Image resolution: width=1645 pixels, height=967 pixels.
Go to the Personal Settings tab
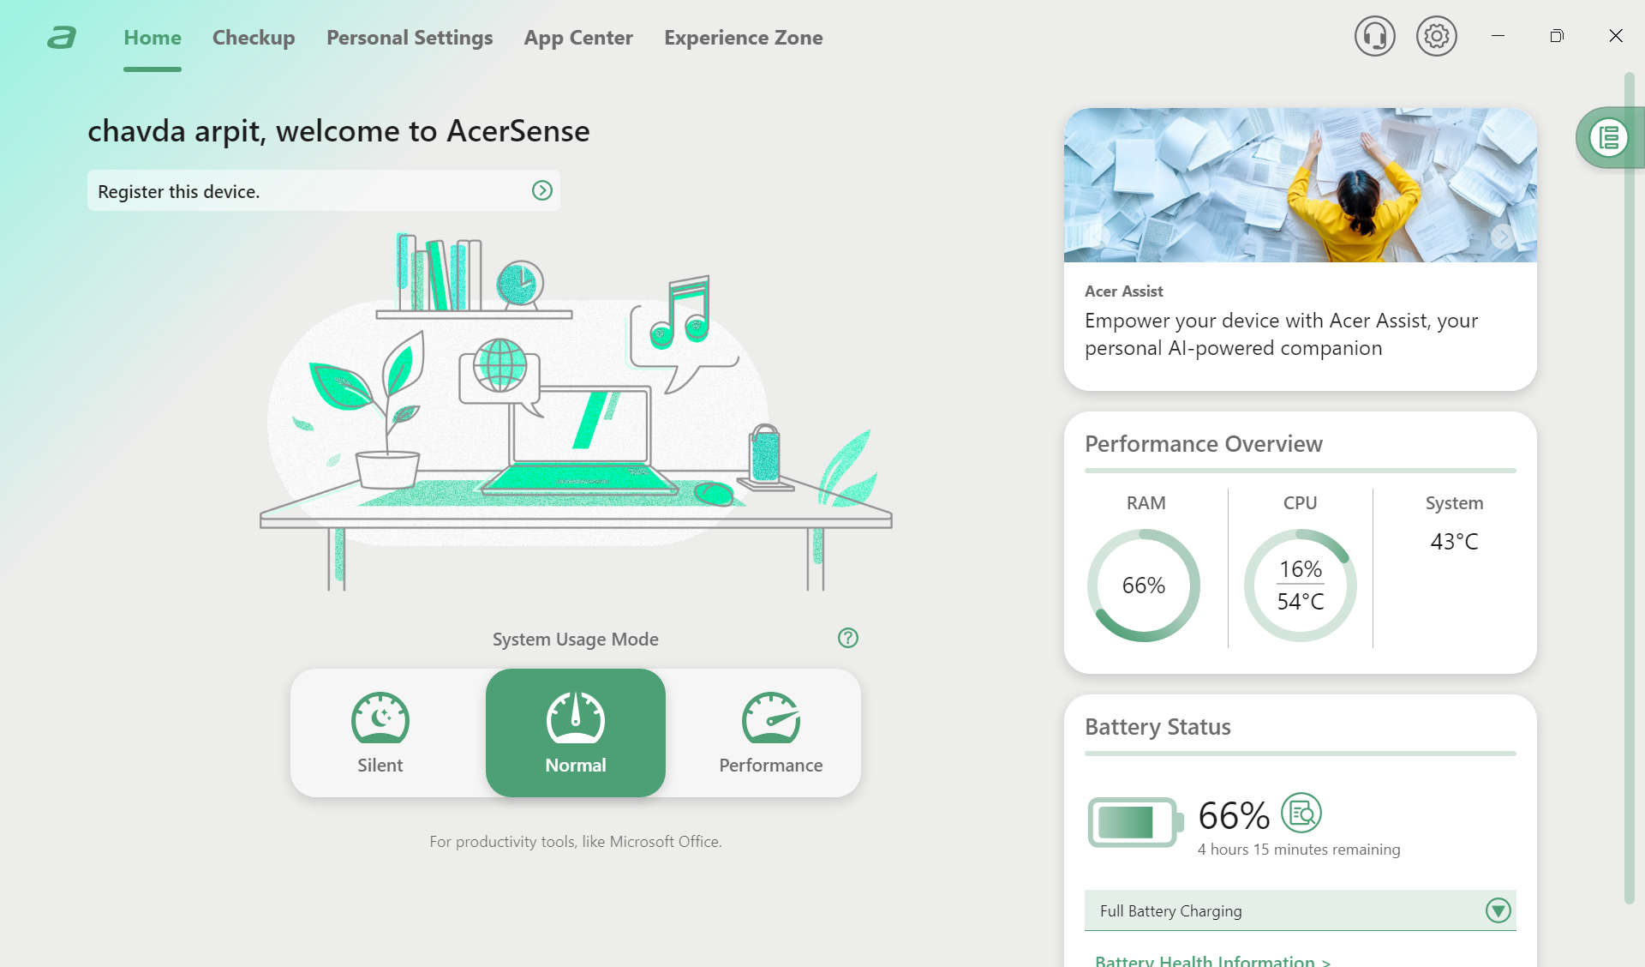410,38
